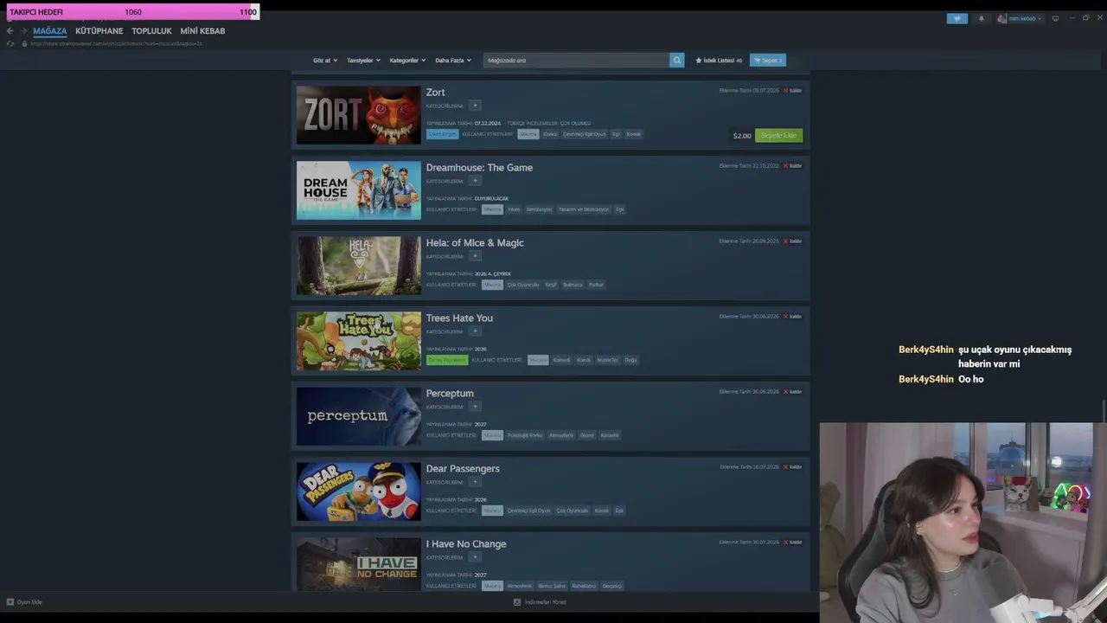Open İndirmeleri Yönet downloads manager
This screenshot has height=623, width=1107.
tap(540, 602)
